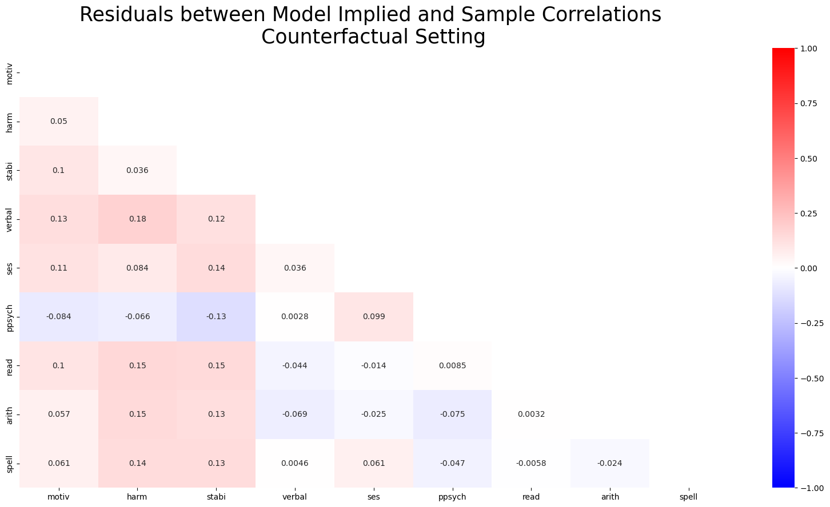Select the 0.0032 cell for arith and read
Image resolution: width=830 pixels, height=507 pixels.
pos(531,415)
